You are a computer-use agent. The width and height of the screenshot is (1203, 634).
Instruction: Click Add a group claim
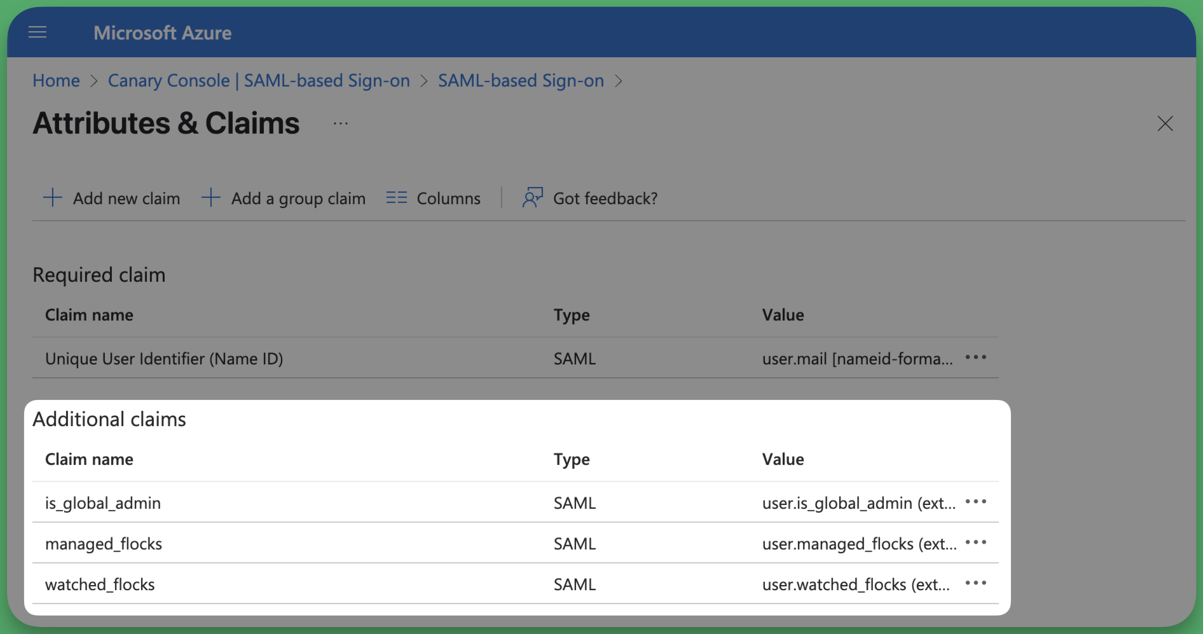tap(284, 198)
